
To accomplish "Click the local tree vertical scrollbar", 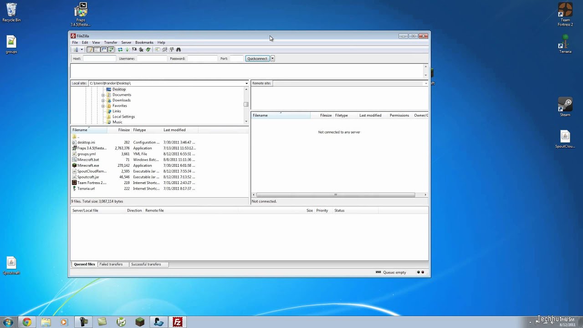I will pyautogui.click(x=246, y=105).
